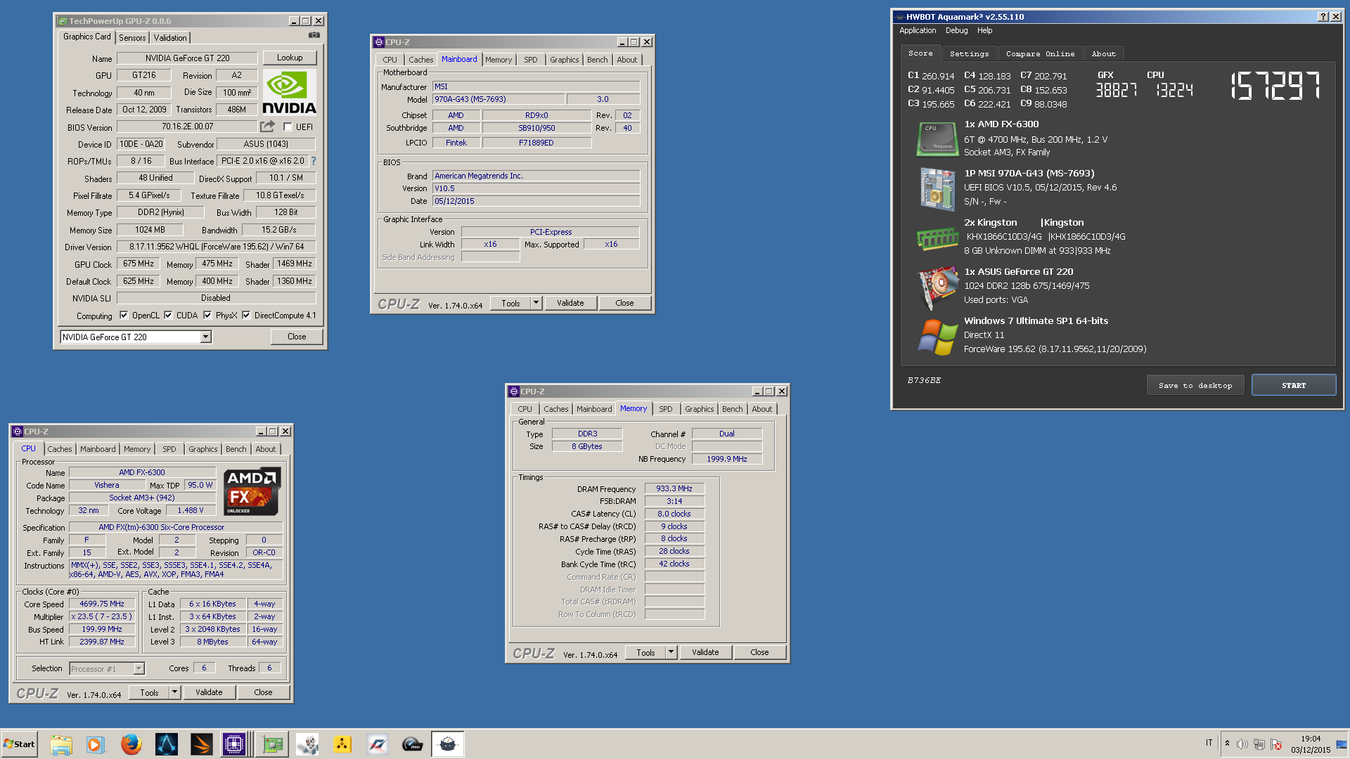Screen dimensions: 1350x759
Task: Toggle the PhysX checkbox
Action: click(x=207, y=316)
